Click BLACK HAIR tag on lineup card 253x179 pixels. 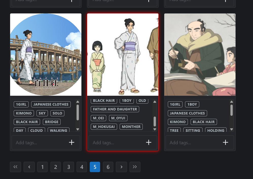[104, 101]
